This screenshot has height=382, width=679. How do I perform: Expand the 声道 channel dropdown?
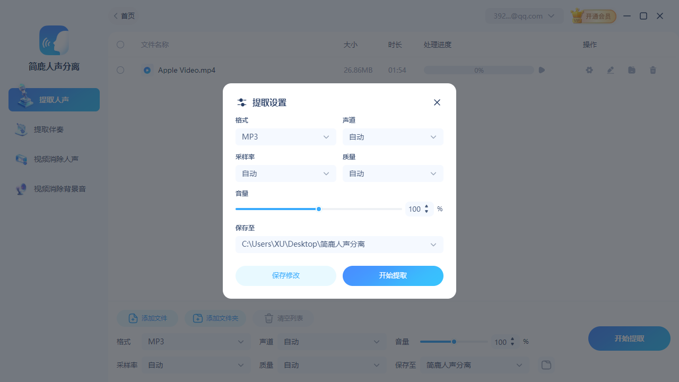(x=393, y=137)
